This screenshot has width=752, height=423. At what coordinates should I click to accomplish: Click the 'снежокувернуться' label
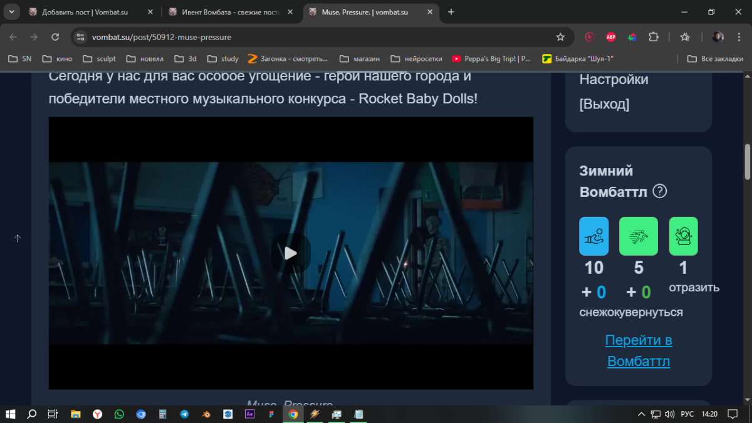631,312
